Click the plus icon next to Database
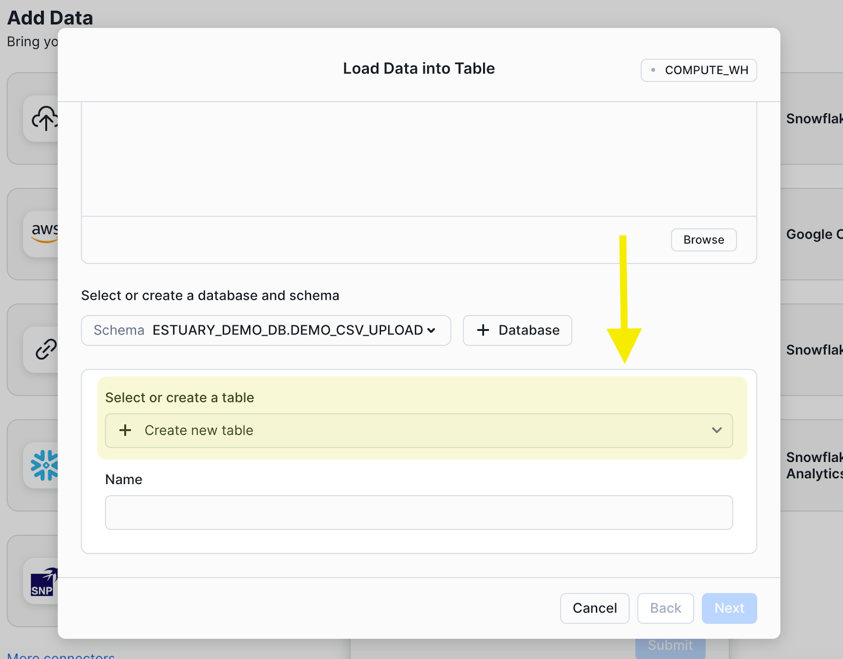Screen dimensions: 843x659 483,330
